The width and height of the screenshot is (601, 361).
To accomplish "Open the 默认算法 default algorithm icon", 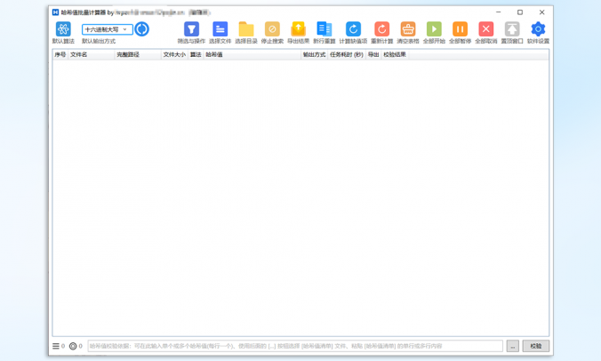I will click(x=63, y=29).
